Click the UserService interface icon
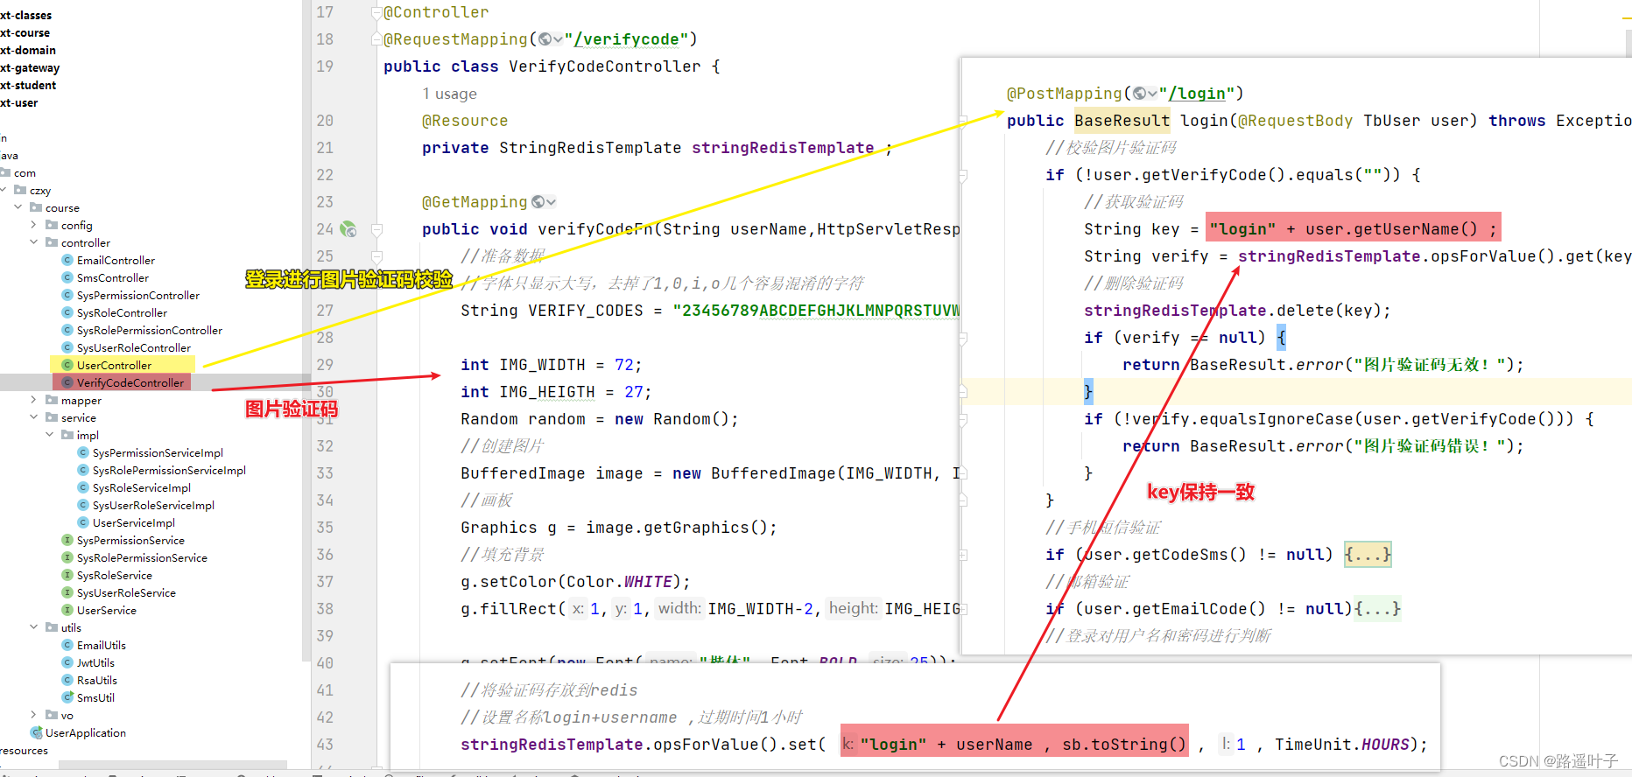 tap(67, 610)
